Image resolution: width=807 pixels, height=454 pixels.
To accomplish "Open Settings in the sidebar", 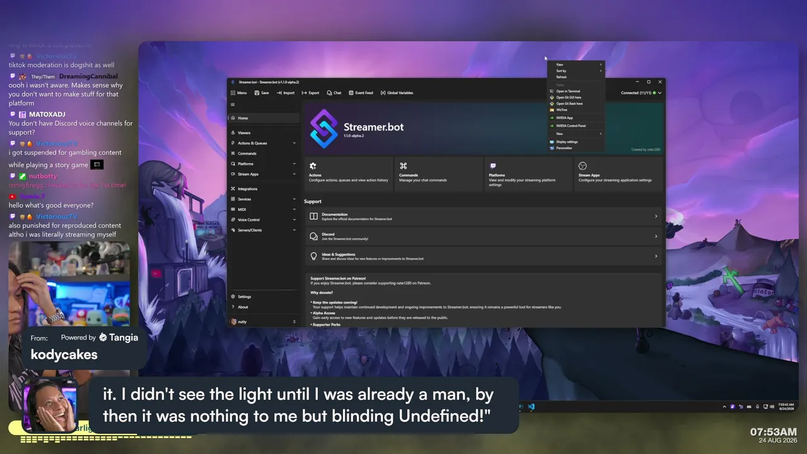I will (264, 296).
